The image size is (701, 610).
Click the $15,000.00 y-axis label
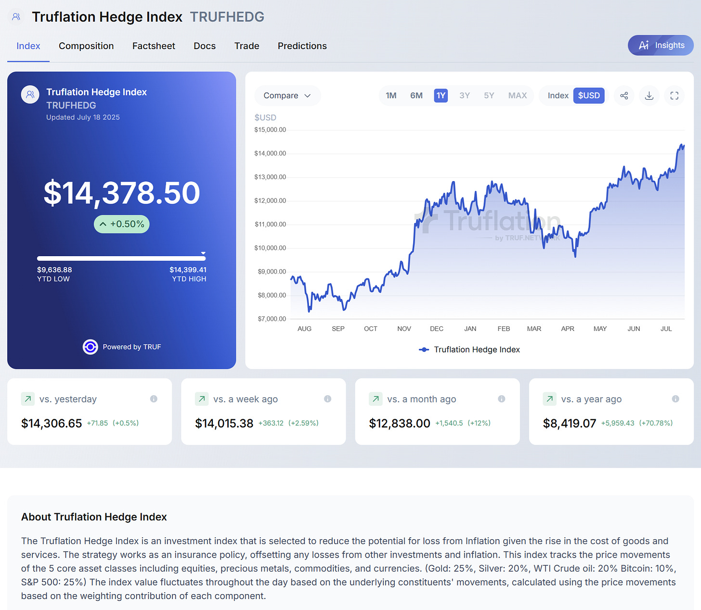click(x=270, y=130)
